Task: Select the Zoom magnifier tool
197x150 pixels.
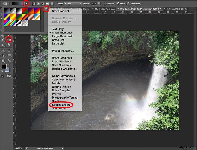Action: pyautogui.click(x=9, y=61)
